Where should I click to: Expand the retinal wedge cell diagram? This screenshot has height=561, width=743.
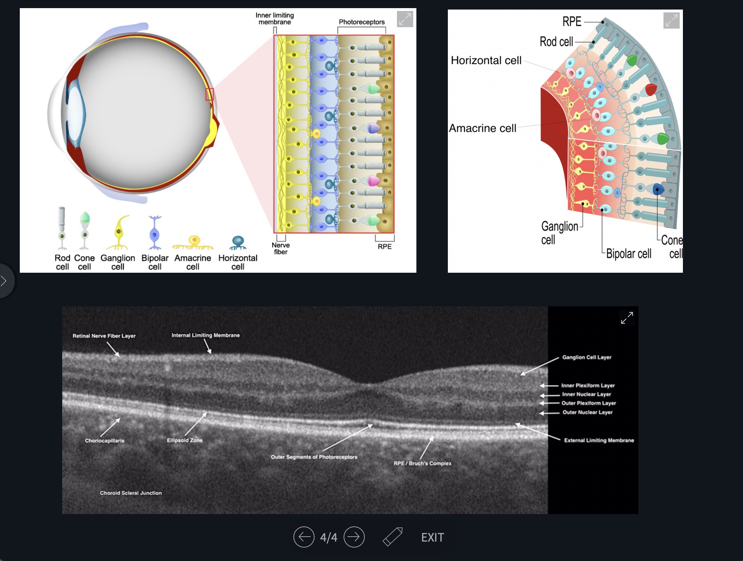coord(671,20)
